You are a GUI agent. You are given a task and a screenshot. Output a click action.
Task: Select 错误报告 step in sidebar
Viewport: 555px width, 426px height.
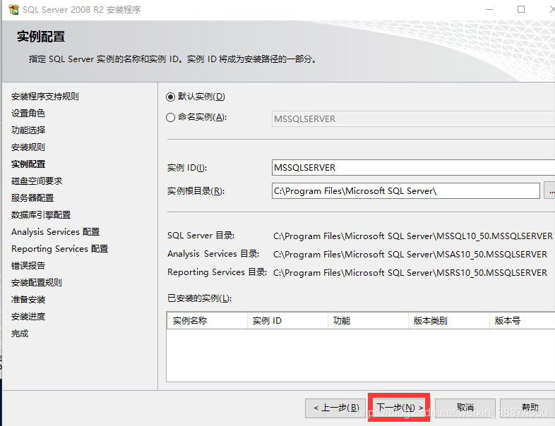[x=28, y=266]
